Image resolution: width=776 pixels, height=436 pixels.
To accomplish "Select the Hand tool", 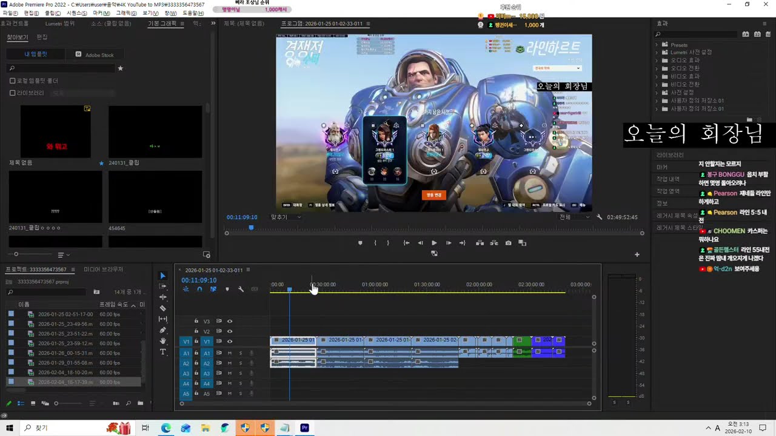I will pyautogui.click(x=162, y=341).
